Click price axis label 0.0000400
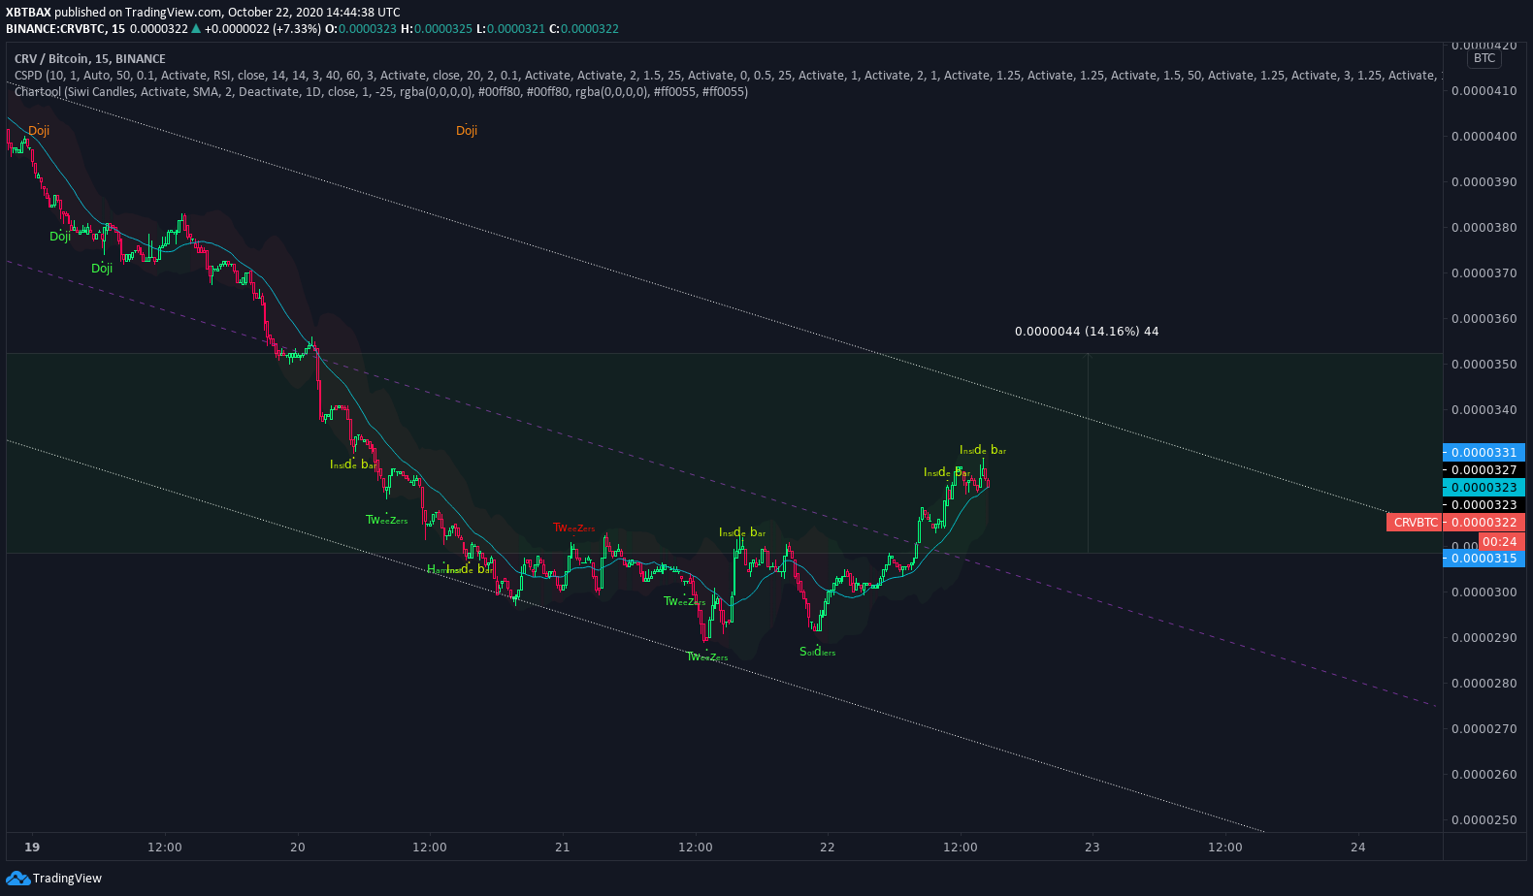The height and width of the screenshot is (896, 1533). click(1484, 137)
